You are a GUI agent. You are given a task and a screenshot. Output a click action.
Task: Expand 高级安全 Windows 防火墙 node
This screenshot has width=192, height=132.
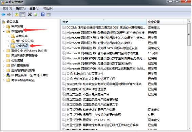coord(4,51)
